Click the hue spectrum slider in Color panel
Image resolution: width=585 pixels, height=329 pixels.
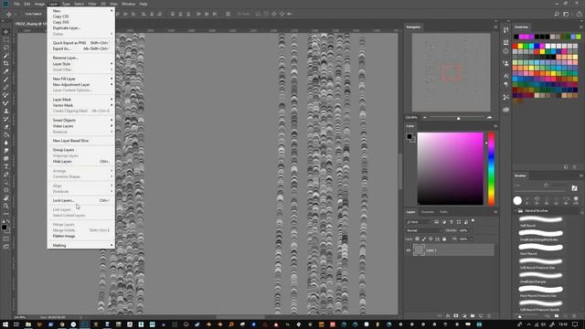(492, 168)
